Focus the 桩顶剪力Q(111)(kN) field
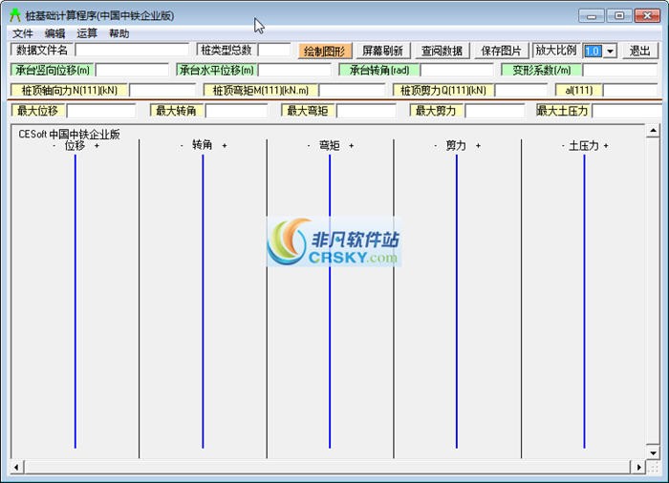The width and height of the screenshot is (669, 483). pos(521,90)
